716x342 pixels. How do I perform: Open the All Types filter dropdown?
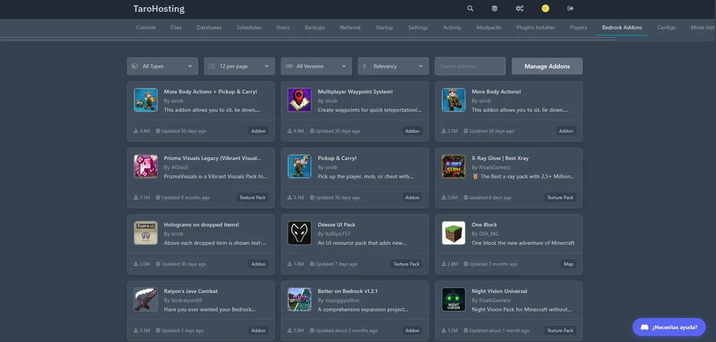[162, 66]
